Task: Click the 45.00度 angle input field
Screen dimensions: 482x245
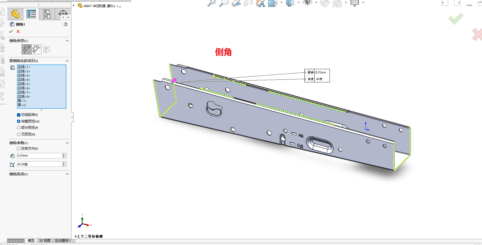Action: click(39, 164)
